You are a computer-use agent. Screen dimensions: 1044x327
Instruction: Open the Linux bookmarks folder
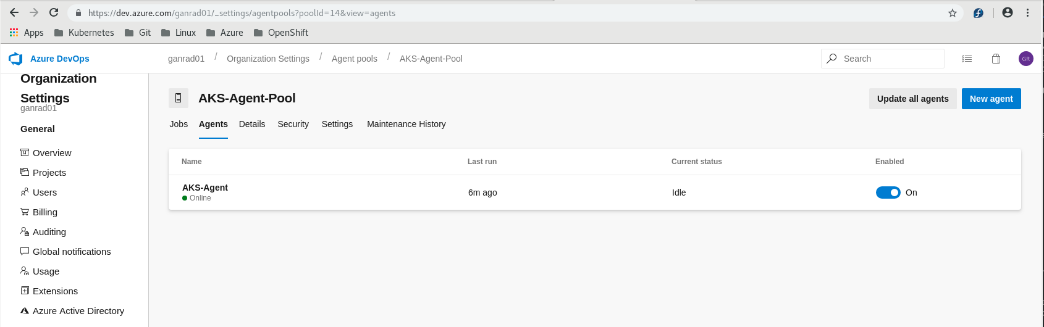click(179, 33)
